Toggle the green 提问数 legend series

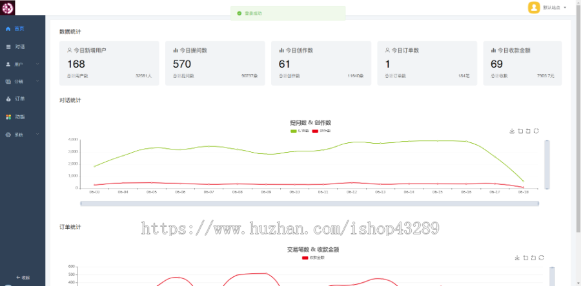point(300,131)
